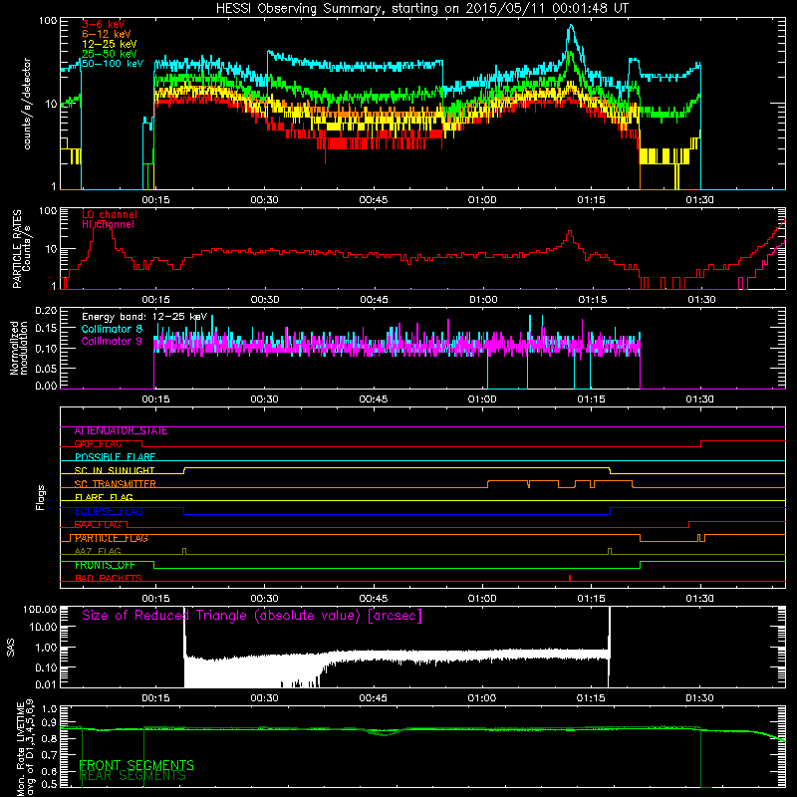Click the counts/s/detector axis label
This screenshot has height=797, width=797.
point(27,104)
